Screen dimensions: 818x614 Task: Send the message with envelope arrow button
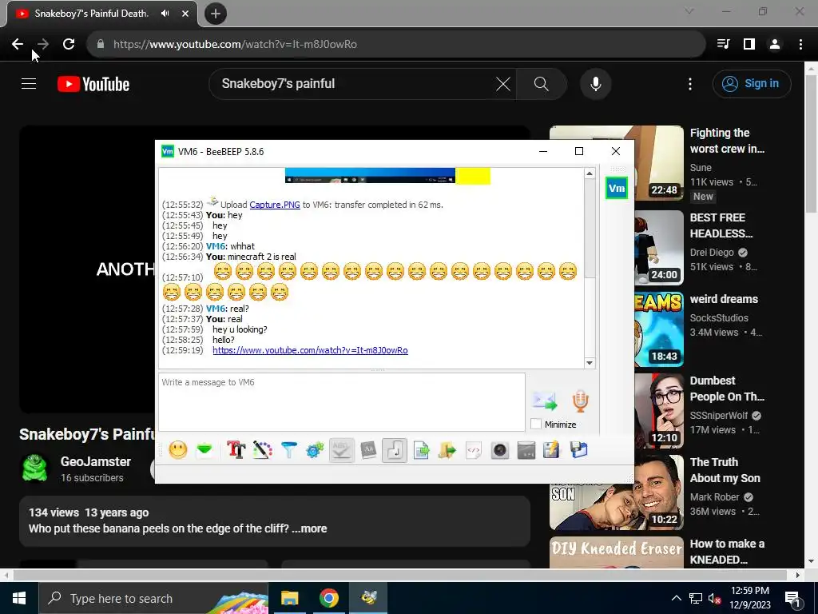coord(544,401)
